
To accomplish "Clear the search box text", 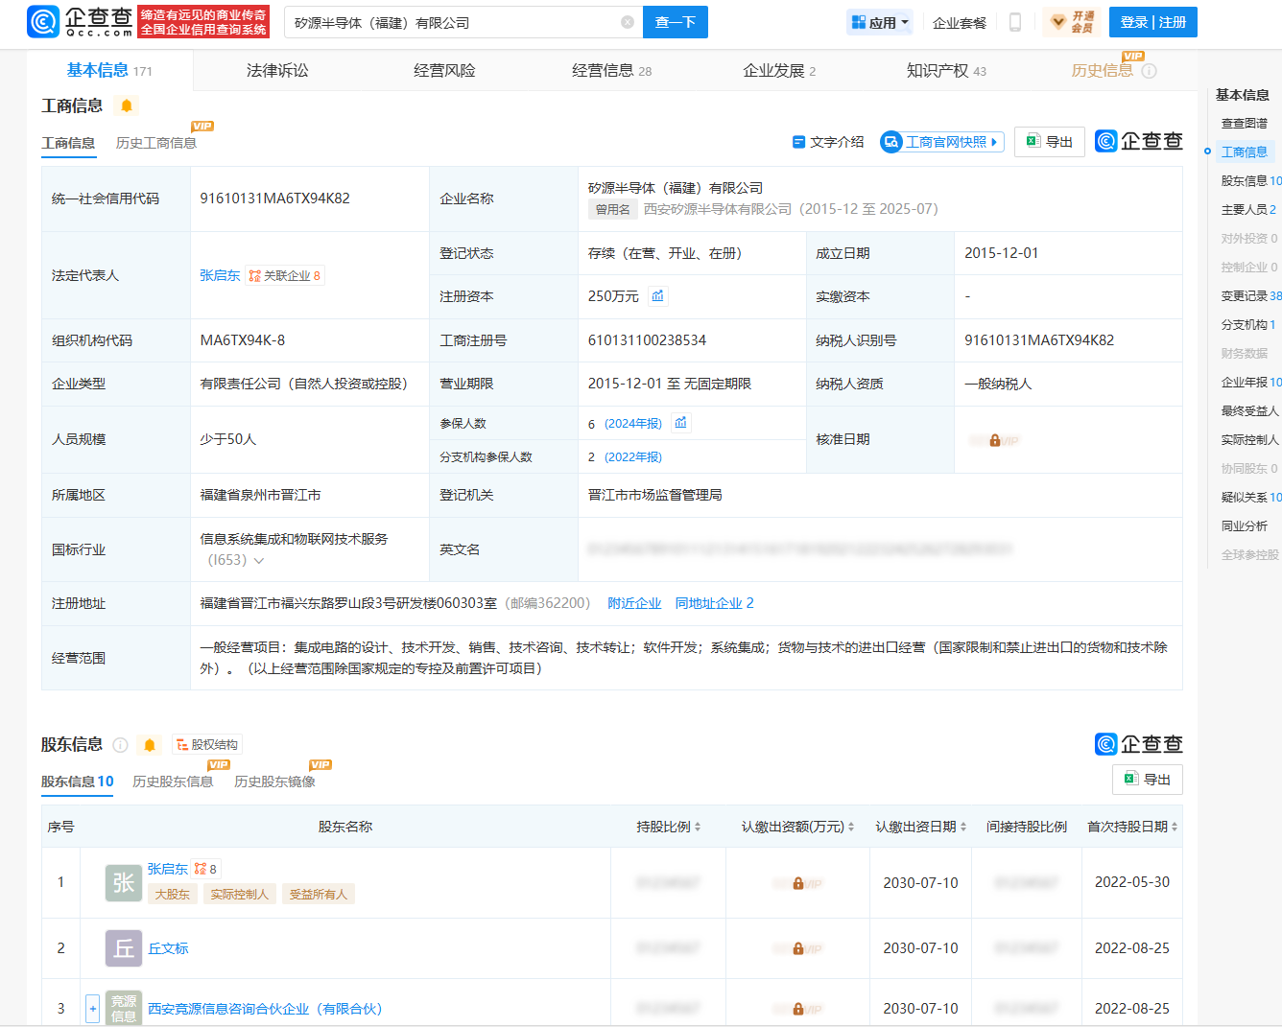I will [628, 22].
